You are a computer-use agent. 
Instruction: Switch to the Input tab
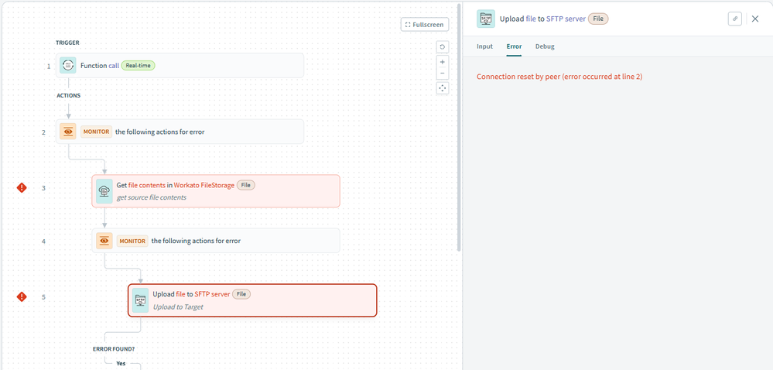pos(484,46)
